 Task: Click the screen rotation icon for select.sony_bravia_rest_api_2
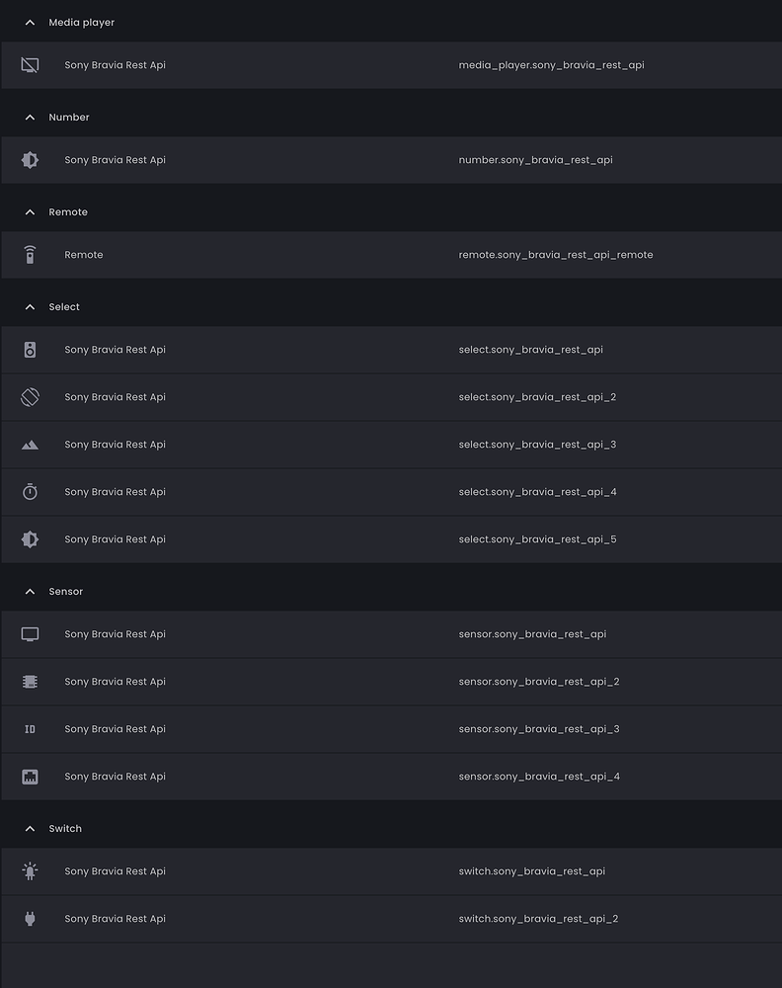tap(30, 397)
